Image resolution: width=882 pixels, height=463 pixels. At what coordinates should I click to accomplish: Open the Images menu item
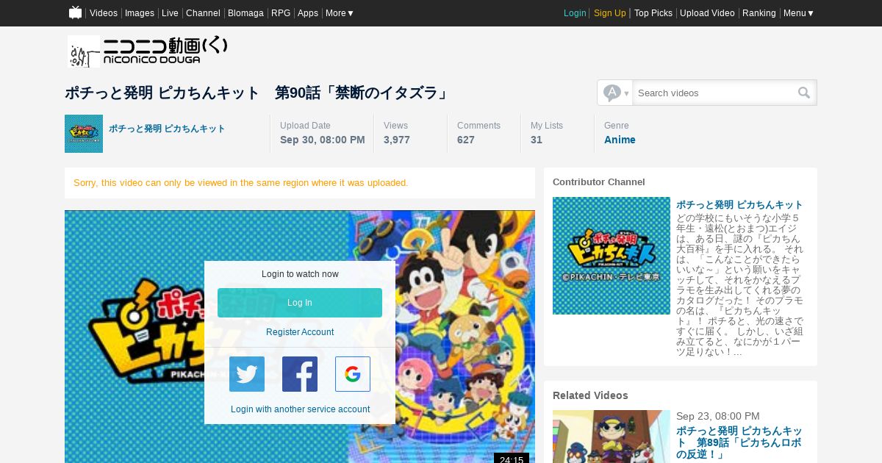(140, 13)
